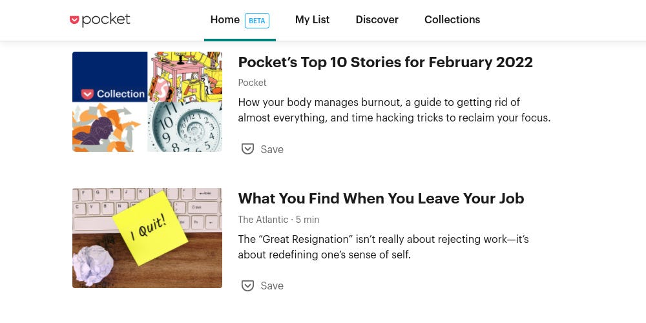Click the Great Resignation excerpt text
This screenshot has width=646, height=323.
(383, 247)
